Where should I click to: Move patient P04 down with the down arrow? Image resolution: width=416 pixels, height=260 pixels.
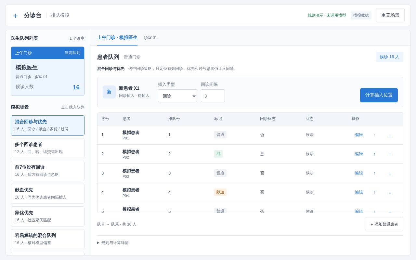[x=390, y=192]
